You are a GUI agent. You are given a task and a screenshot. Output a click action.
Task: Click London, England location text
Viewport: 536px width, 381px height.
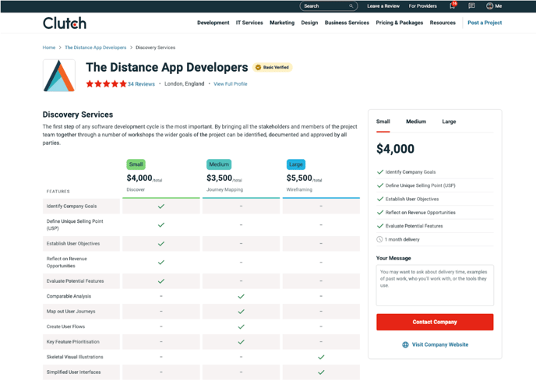(184, 84)
